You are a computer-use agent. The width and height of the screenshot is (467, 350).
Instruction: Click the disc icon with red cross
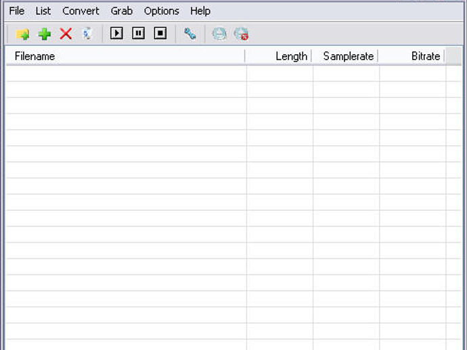[241, 34]
